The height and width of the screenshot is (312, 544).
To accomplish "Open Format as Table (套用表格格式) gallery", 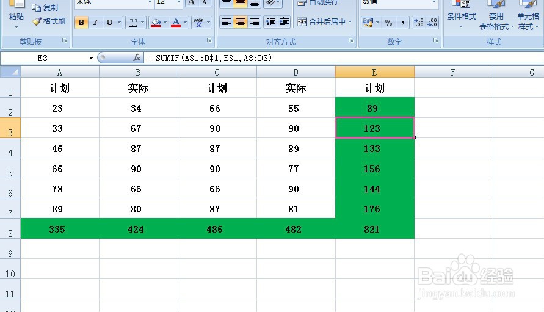I will [x=496, y=15].
